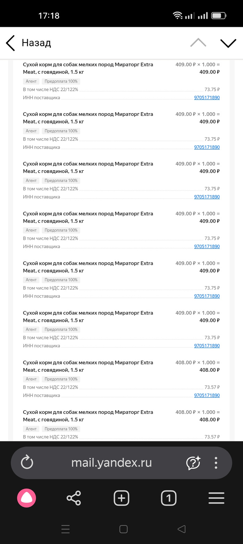Open first supplier INN 9705171890 link
Viewport: 243px width, 544px height.
207,98
